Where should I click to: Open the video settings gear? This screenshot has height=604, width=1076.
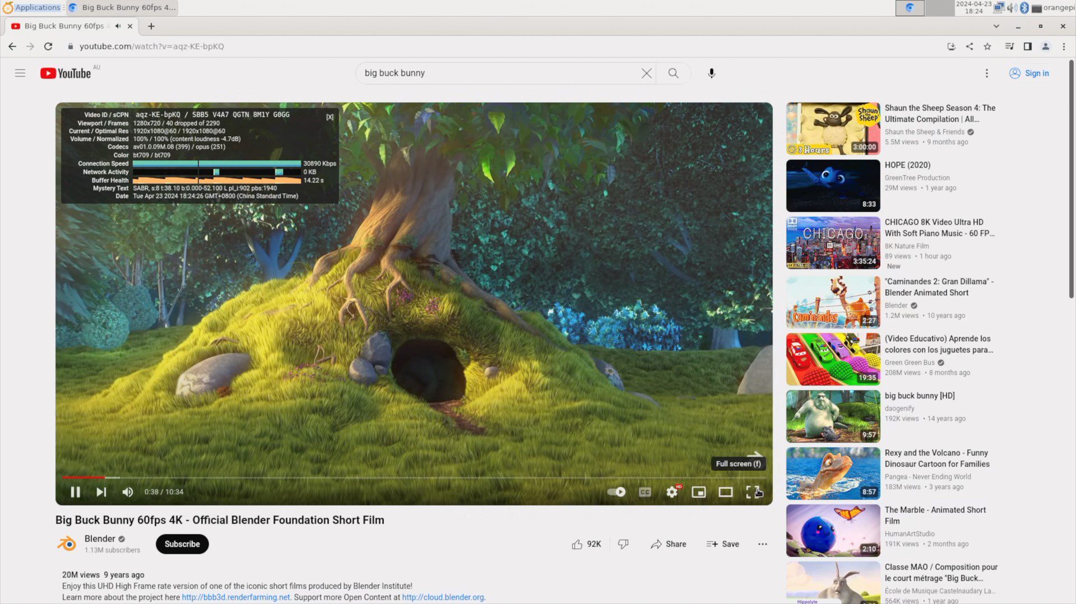(672, 492)
